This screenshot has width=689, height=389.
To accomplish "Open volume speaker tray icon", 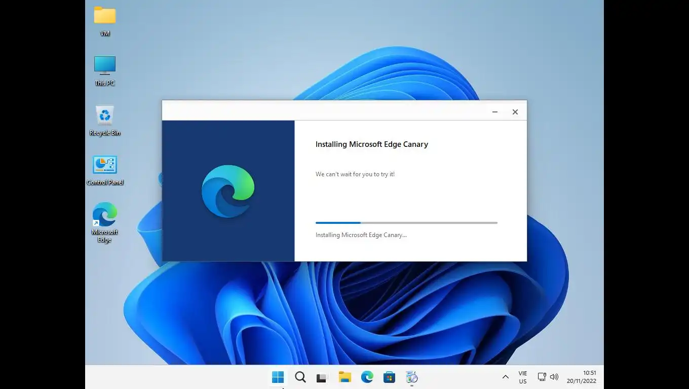I will pos(554,377).
